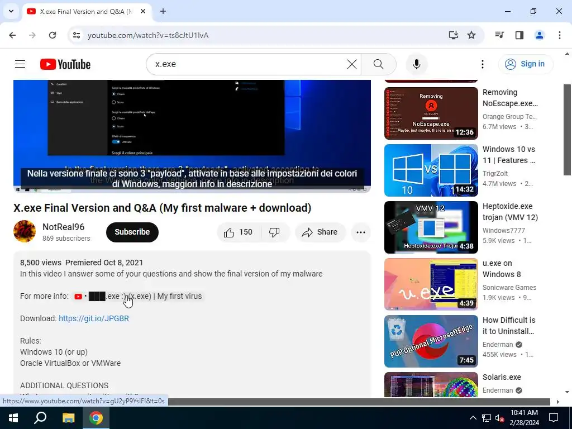The image size is (572, 429).
Task: Open 'How Difficult is it to Uninstall' title
Action: pyautogui.click(x=508, y=326)
